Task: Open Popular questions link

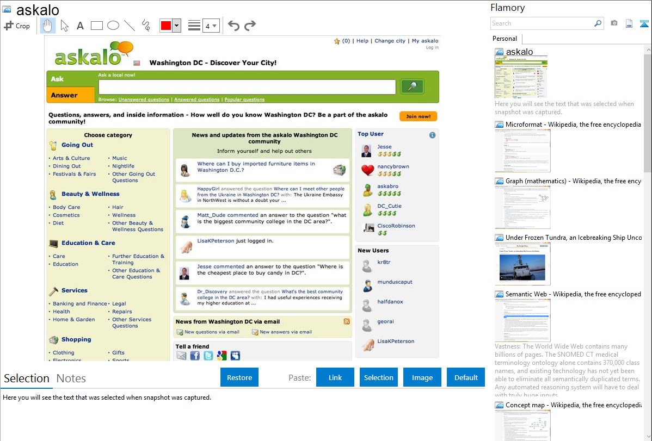Action: pyautogui.click(x=244, y=100)
